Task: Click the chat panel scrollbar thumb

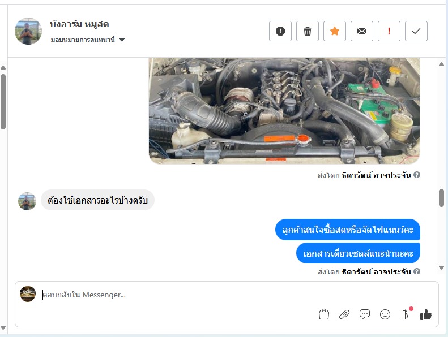Action: (x=441, y=198)
